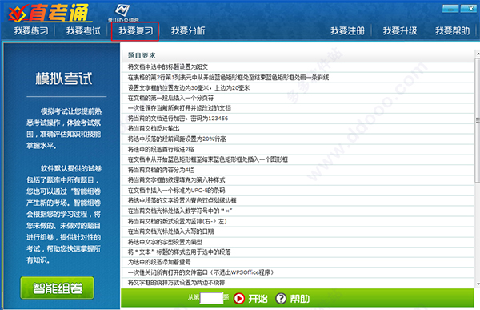Select row 一次性关闭所有打开的文件窗口
The width and height of the screenshot is (480, 310).
(x=298, y=272)
